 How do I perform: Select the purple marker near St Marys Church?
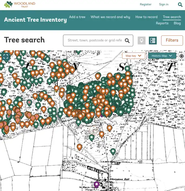pyautogui.click(x=96, y=184)
